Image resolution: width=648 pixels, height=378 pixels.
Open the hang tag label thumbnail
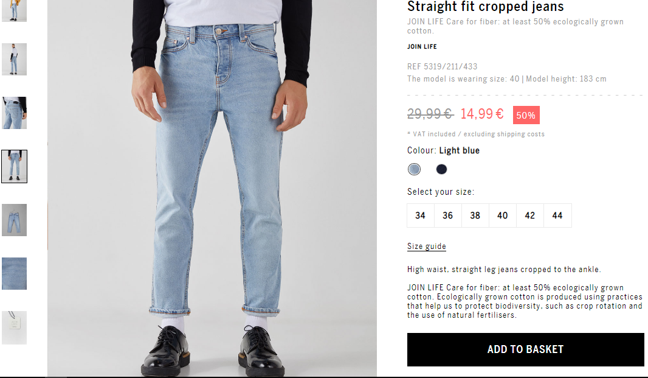pyautogui.click(x=14, y=327)
